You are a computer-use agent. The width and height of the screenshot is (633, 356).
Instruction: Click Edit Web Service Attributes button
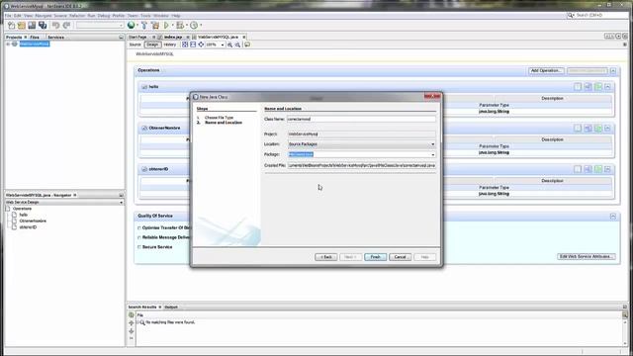coord(587,257)
